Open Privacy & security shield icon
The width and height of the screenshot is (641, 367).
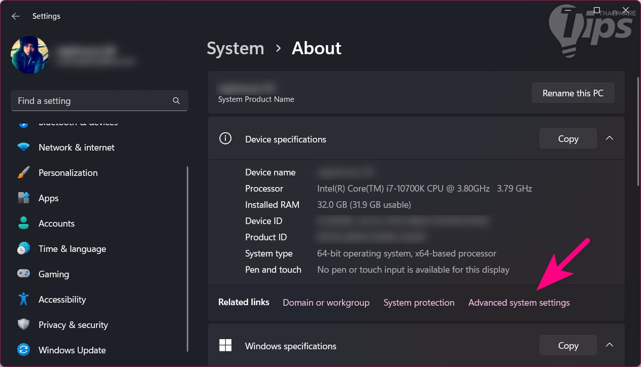pos(23,325)
